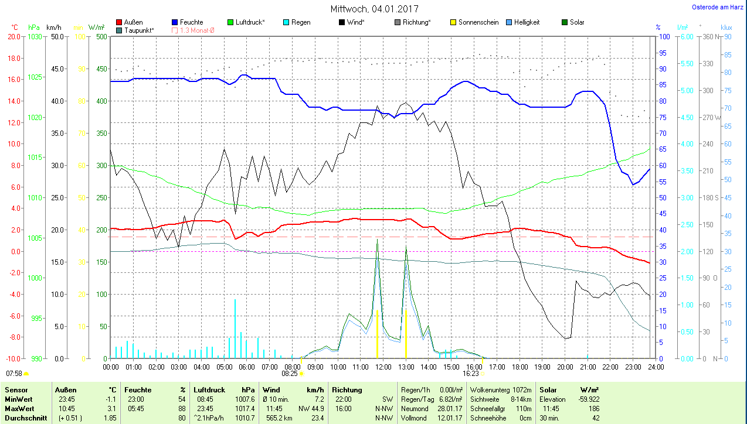Viewport: 747px width, 424px height.
Task: Click the gray Richtung legend square
Action: coord(398,22)
